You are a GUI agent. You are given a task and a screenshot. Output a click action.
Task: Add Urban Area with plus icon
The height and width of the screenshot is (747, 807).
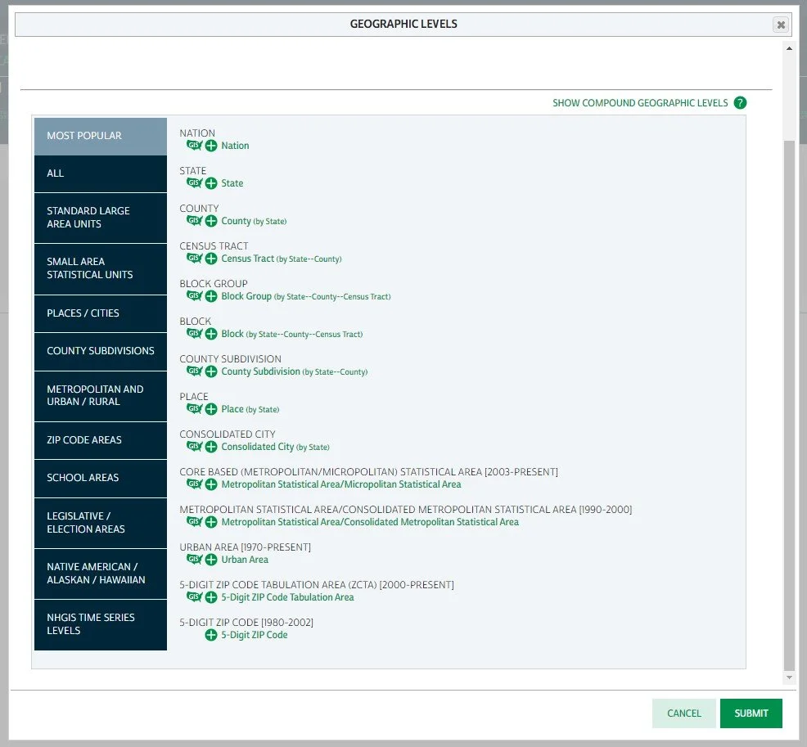(211, 559)
